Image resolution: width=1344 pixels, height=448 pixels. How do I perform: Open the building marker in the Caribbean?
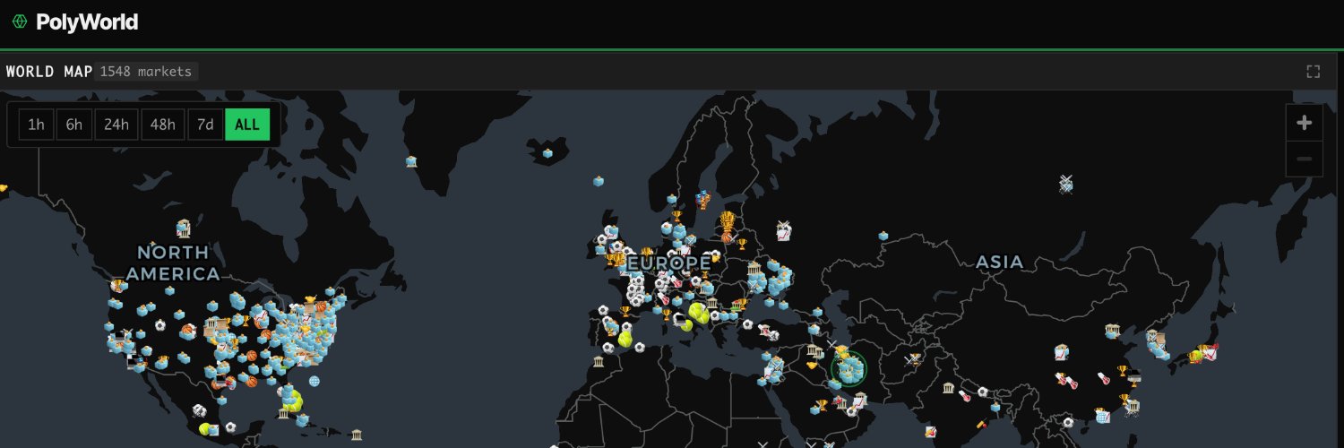click(357, 435)
